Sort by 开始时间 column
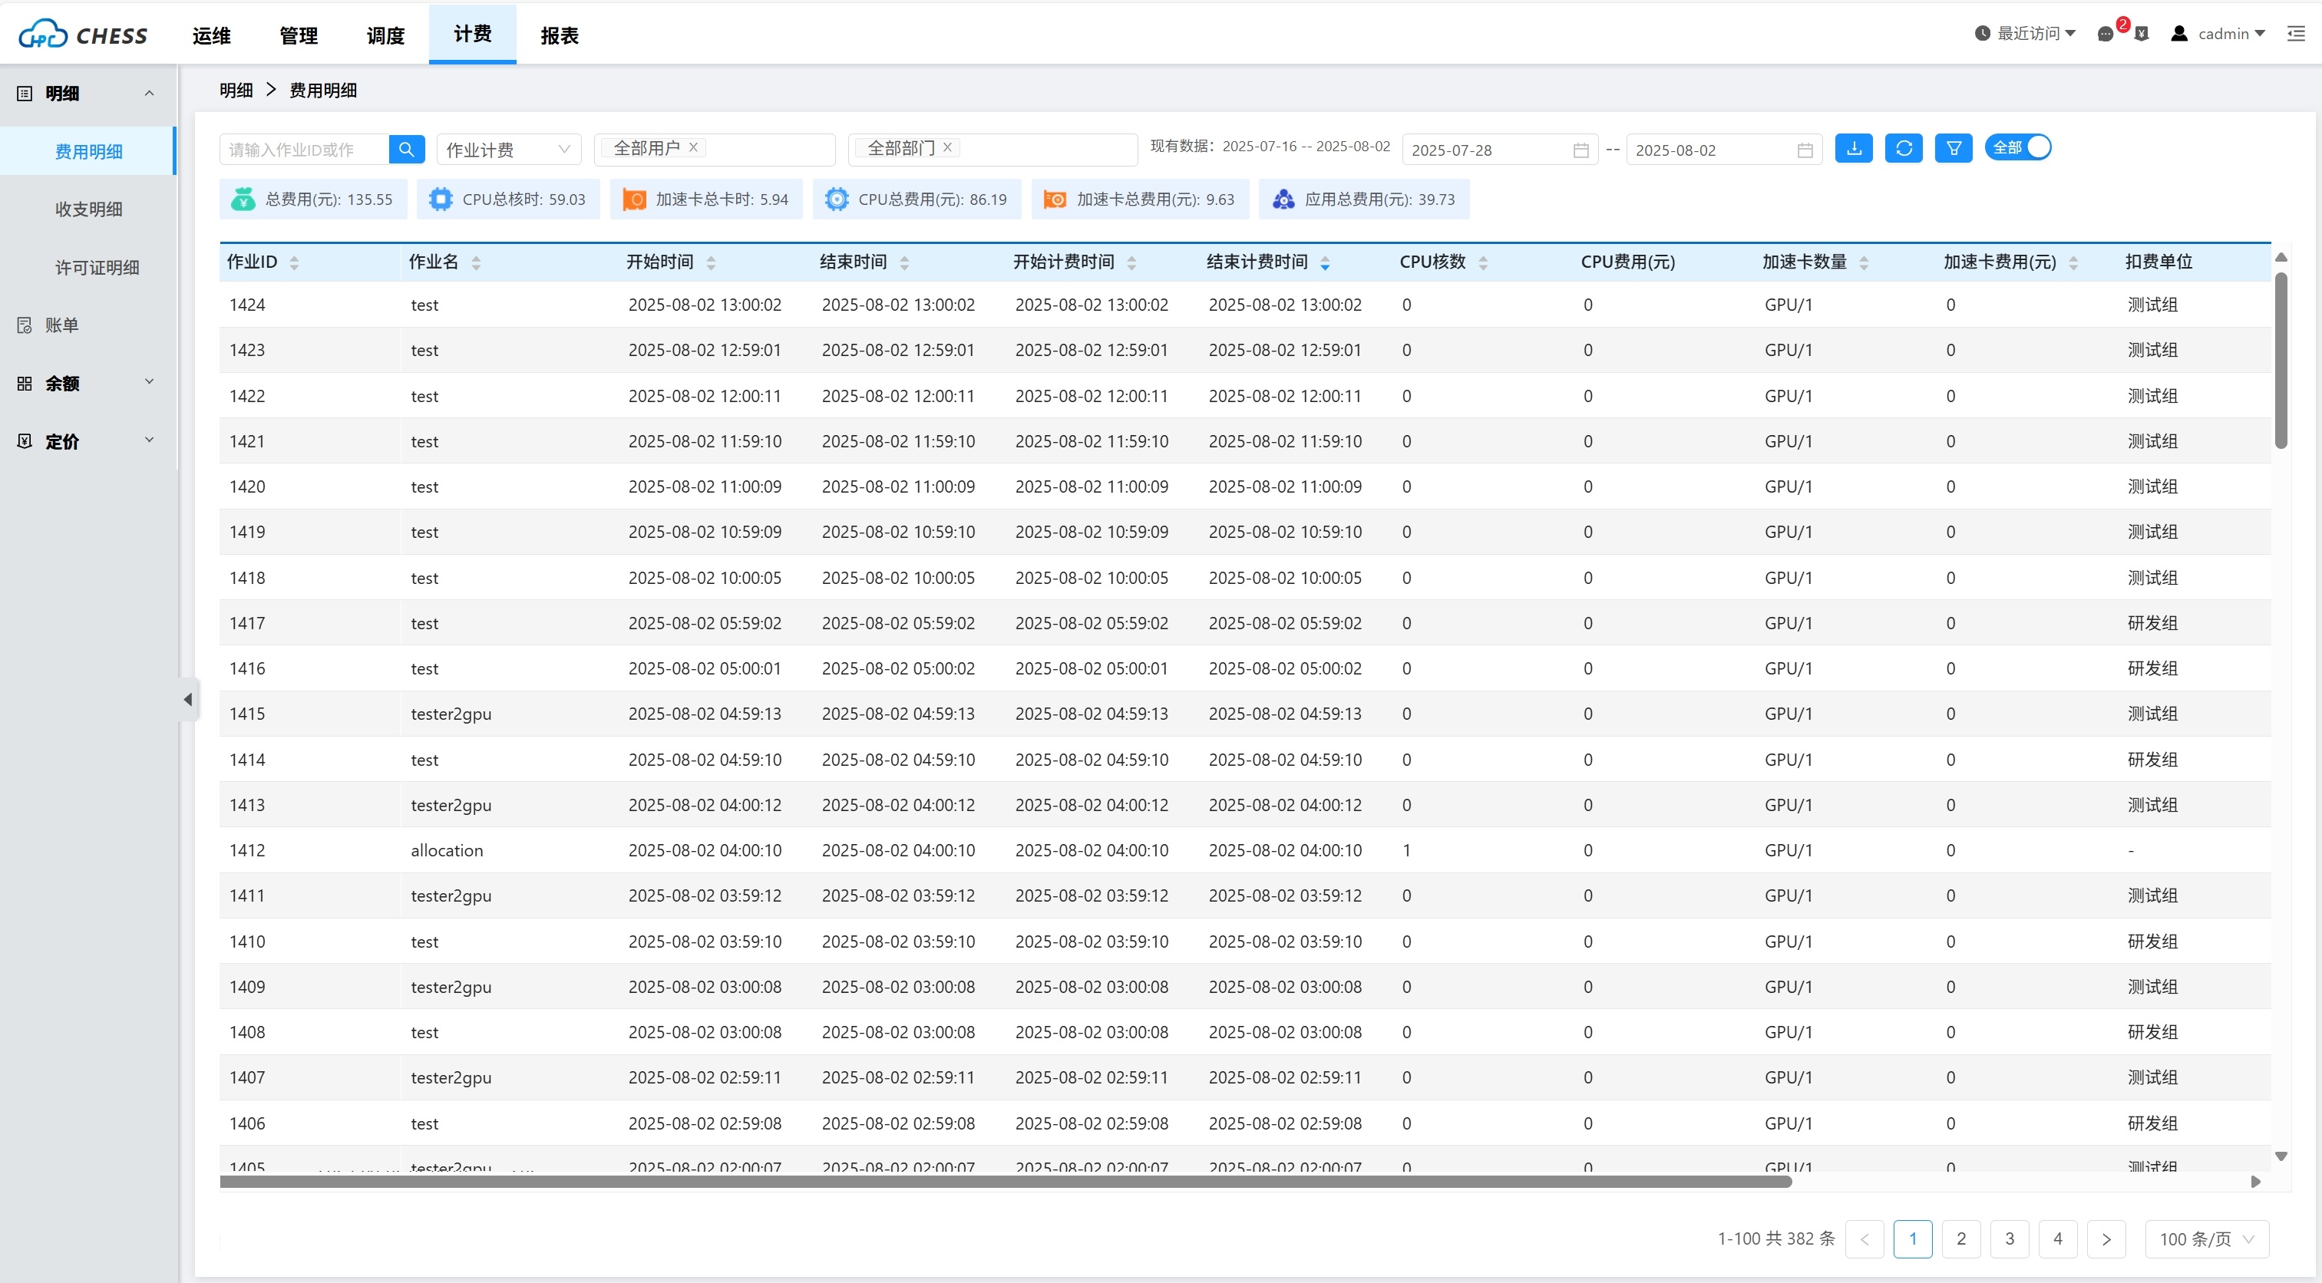This screenshot has width=2322, height=1283. tap(712, 262)
